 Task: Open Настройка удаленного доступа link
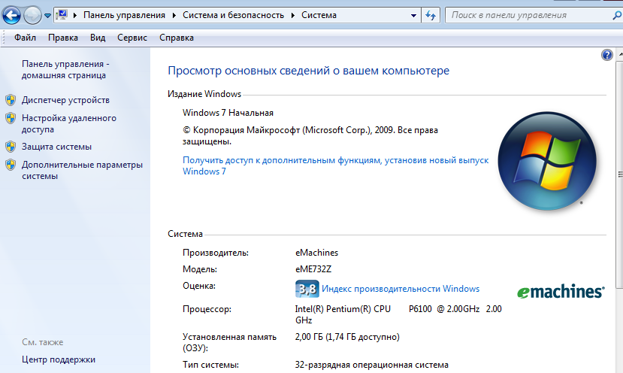tap(68, 123)
